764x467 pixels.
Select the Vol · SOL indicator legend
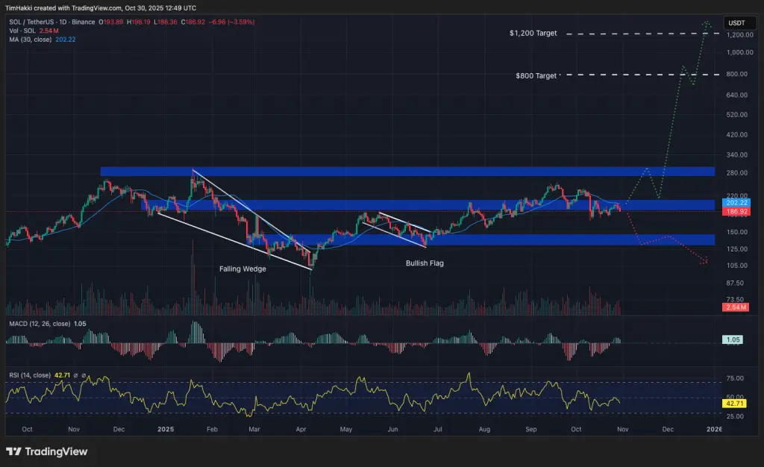[22, 31]
